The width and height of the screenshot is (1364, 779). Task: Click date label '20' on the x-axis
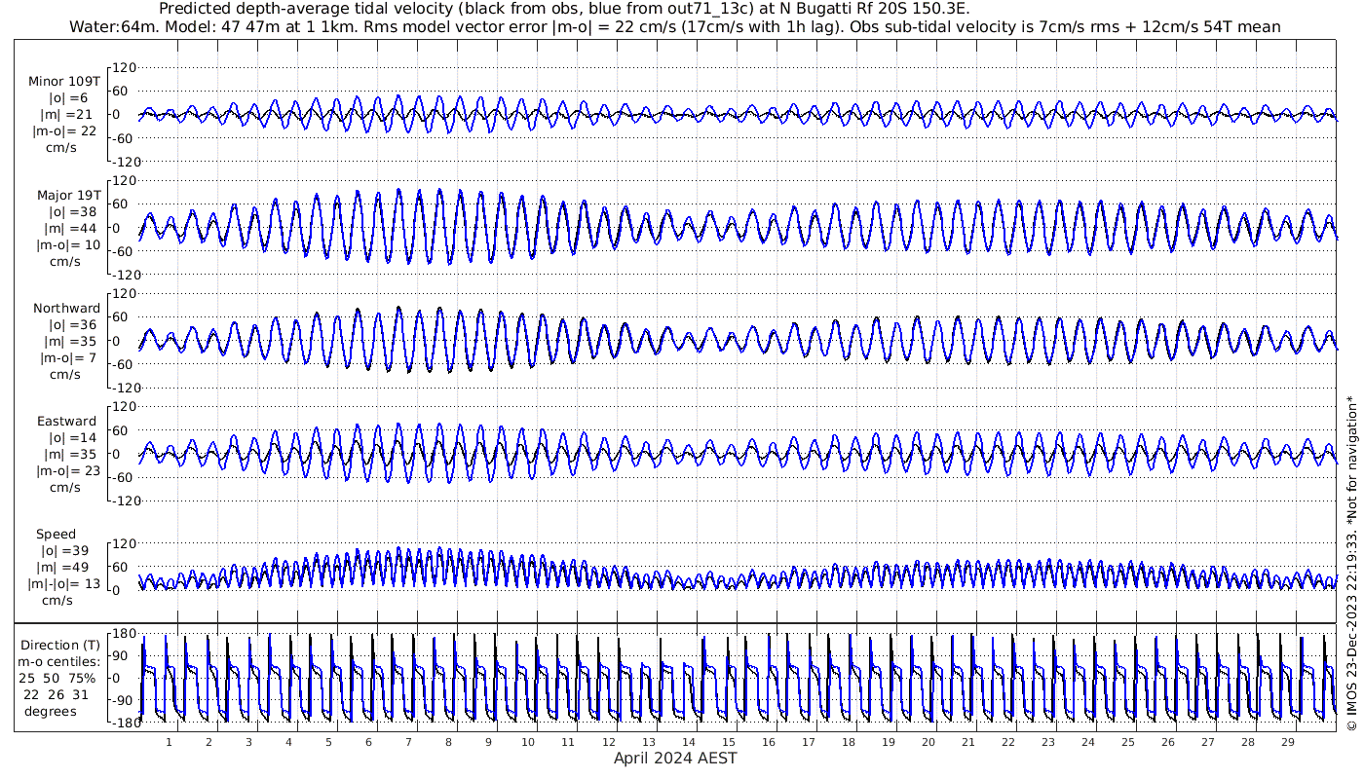click(x=928, y=743)
